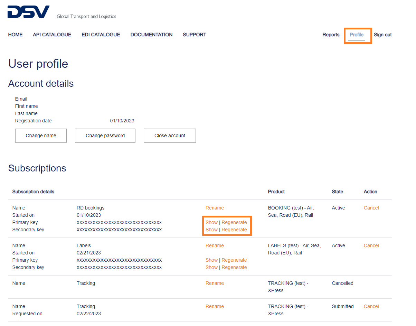Rename the Labels subscription
Screen dimensions: 416x326
(215, 245)
